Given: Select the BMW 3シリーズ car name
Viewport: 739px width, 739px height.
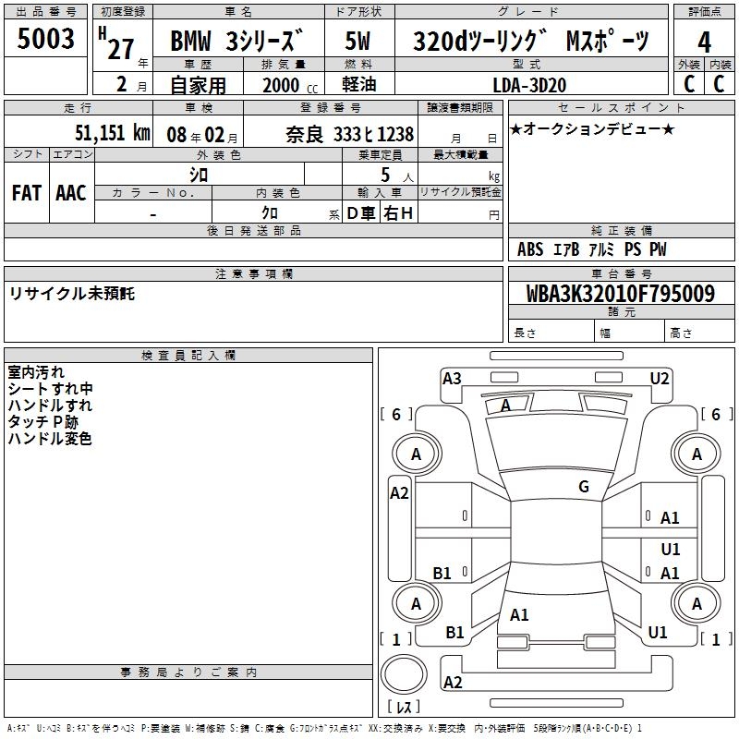Looking at the screenshot, I should [237, 40].
